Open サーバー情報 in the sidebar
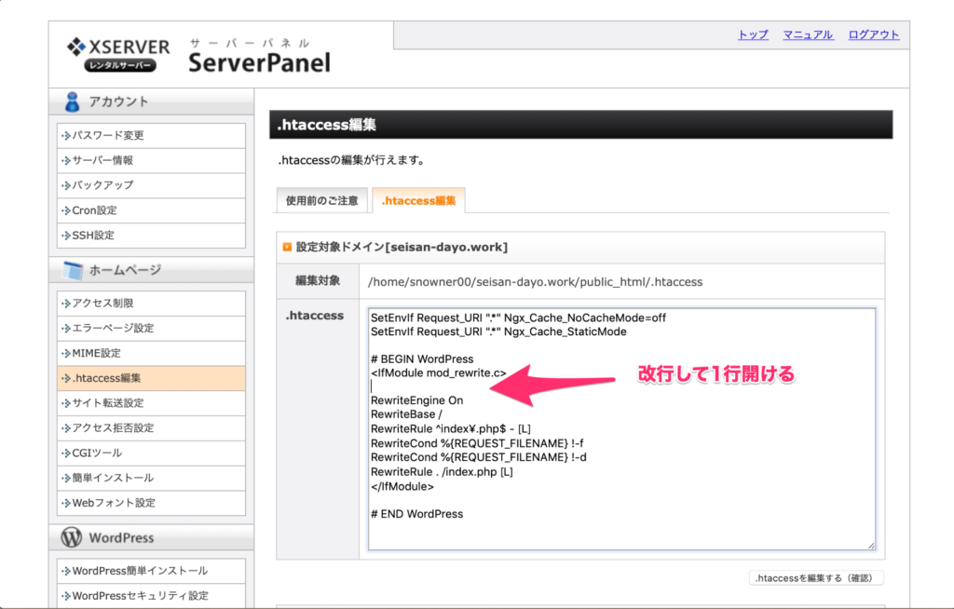The height and width of the screenshot is (609, 954). pyautogui.click(x=102, y=160)
